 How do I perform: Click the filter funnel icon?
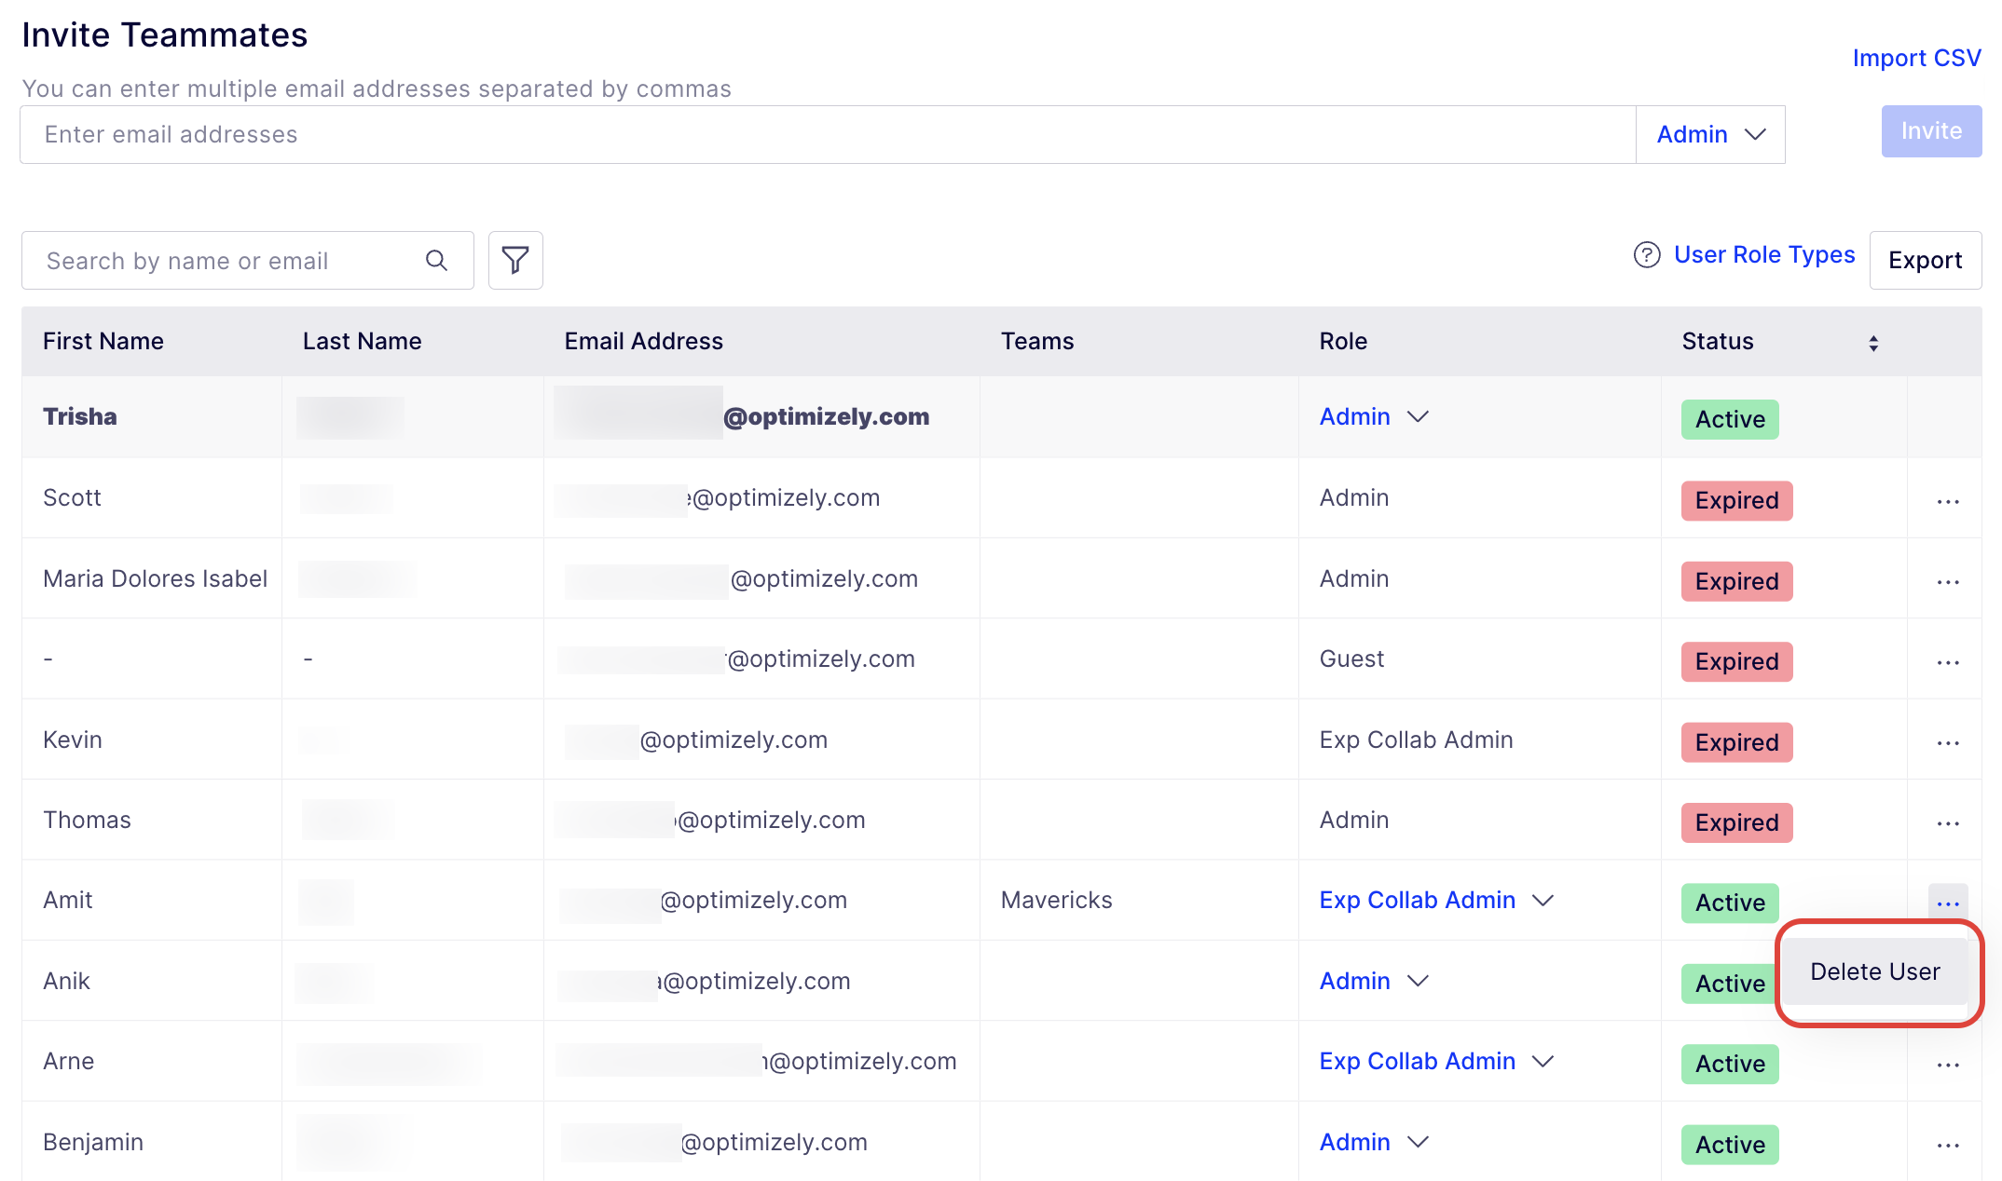[515, 260]
